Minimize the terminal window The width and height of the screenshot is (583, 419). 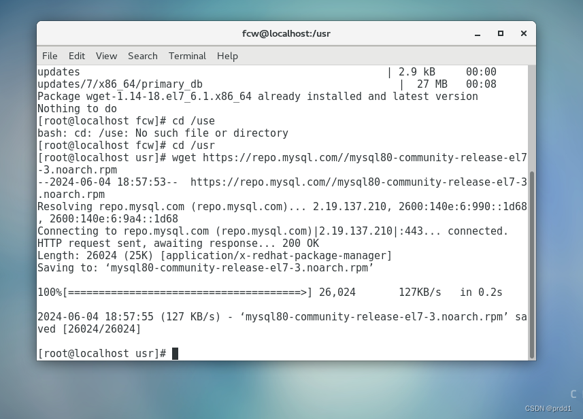coord(478,34)
